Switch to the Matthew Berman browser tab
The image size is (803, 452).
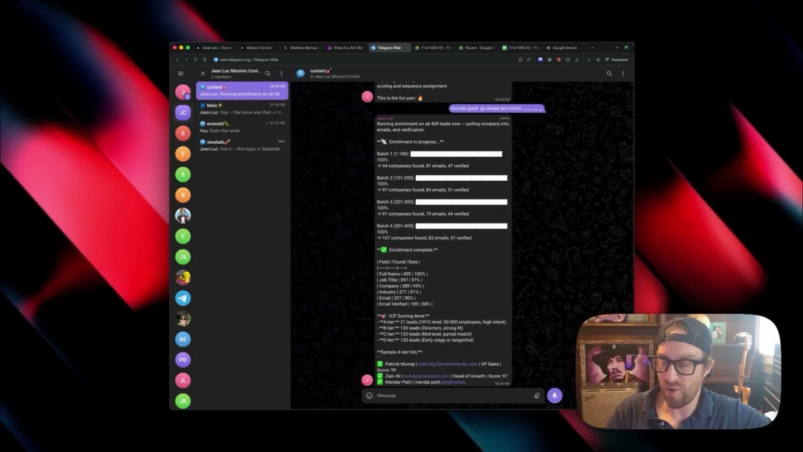pos(301,48)
